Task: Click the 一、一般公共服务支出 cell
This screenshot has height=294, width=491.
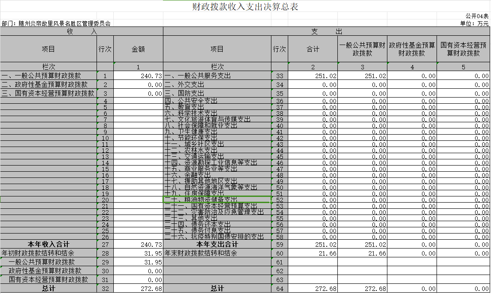Action: pos(217,75)
